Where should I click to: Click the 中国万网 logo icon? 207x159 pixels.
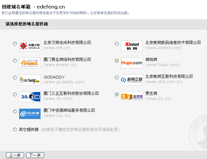pyautogui.click(x=30, y=46)
